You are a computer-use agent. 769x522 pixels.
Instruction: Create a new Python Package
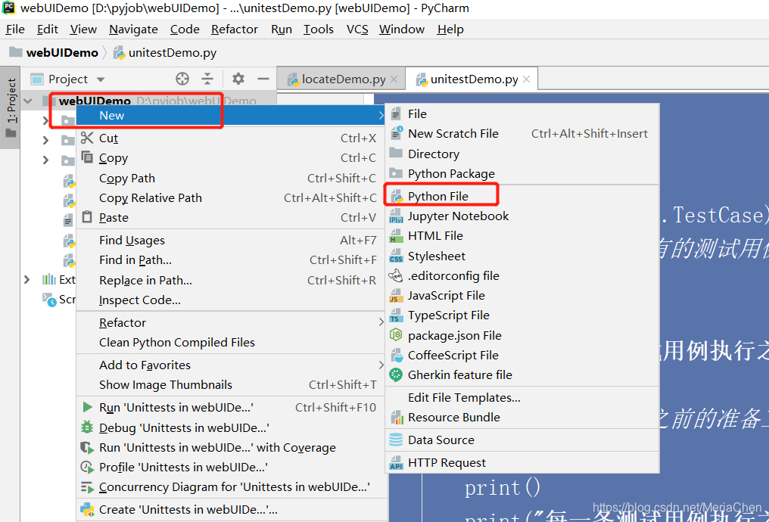tap(522, 173)
